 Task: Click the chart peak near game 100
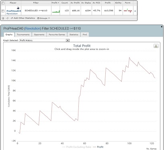point(129,58)
